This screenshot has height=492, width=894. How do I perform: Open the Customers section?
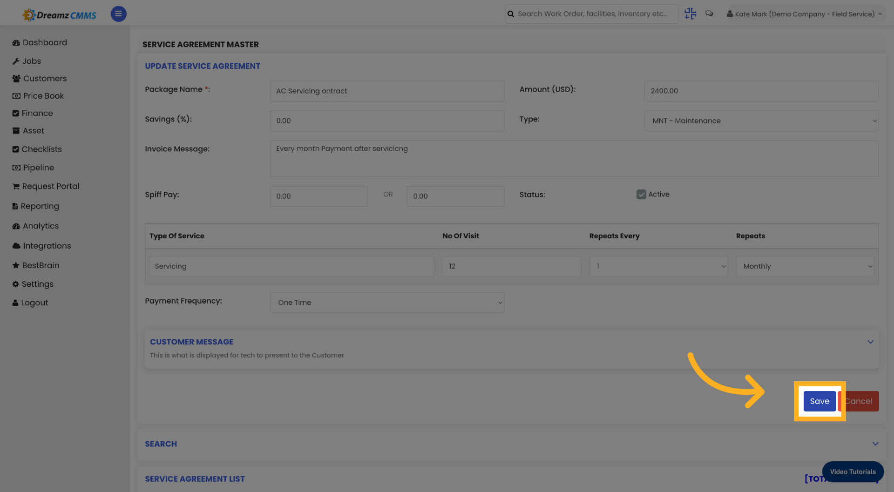tap(44, 78)
